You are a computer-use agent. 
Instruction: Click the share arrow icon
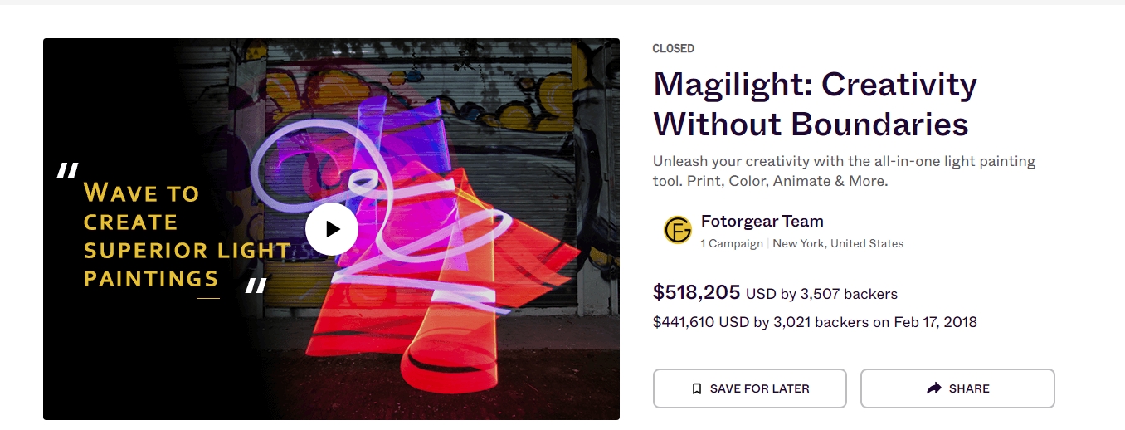pyautogui.click(x=934, y=388)
